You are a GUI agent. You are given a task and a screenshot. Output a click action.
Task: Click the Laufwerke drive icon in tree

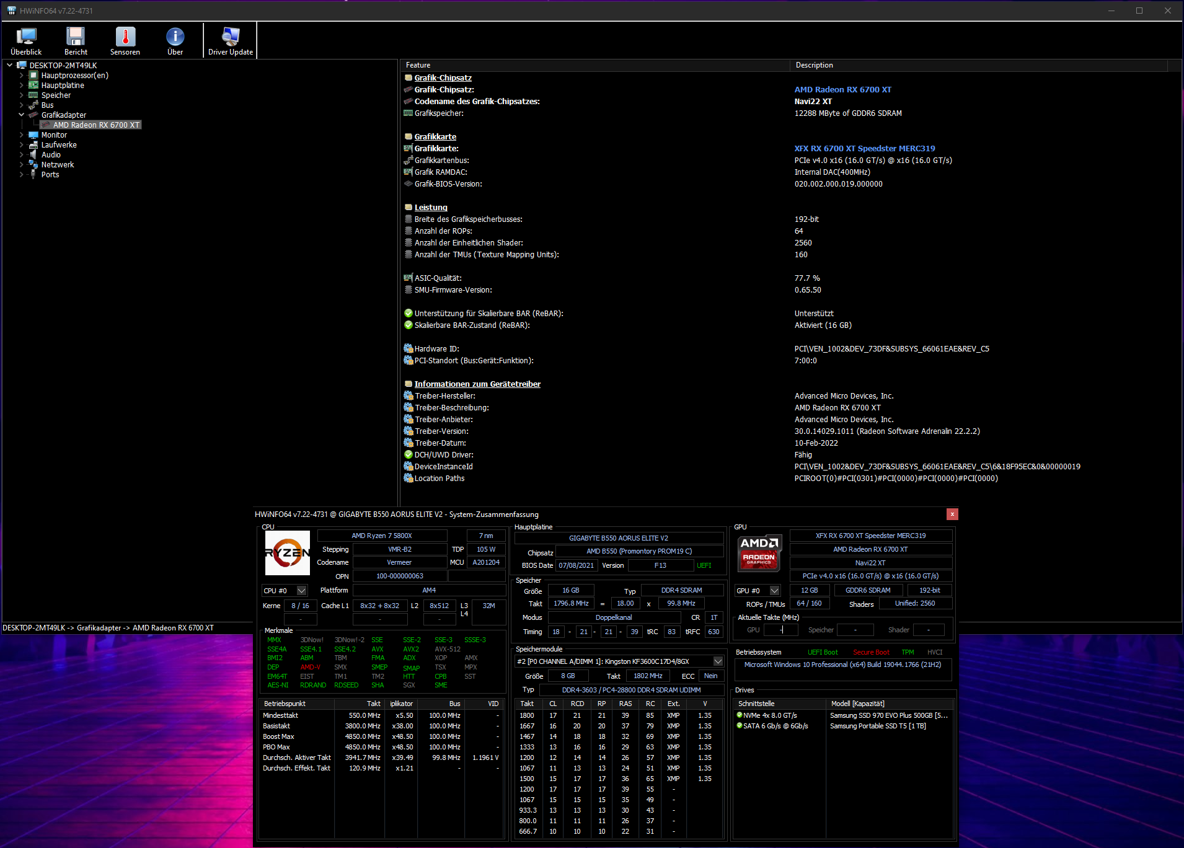[33, 144]
